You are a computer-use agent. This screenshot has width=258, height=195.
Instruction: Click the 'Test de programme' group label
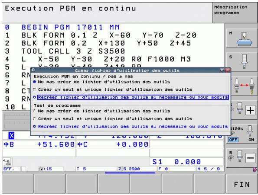[x=57, y=105]
